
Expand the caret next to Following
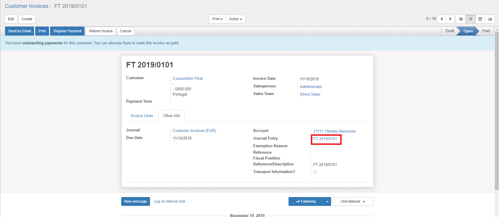tap(327, 201)
